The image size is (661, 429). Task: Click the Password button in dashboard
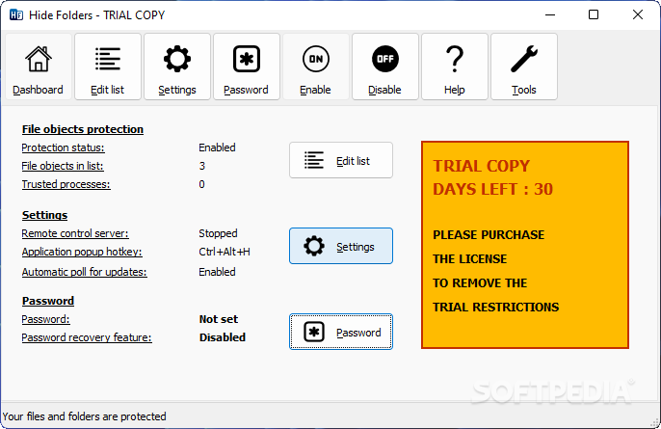click(x=341, y=332)
